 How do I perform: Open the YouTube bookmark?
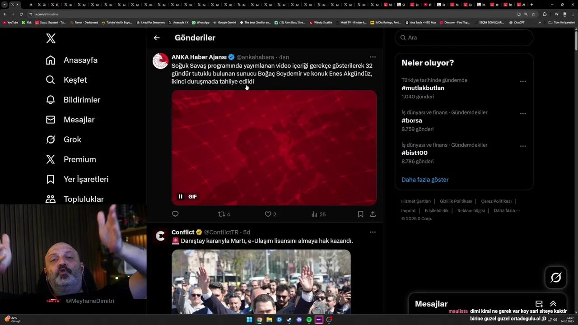tap(10, 22)
